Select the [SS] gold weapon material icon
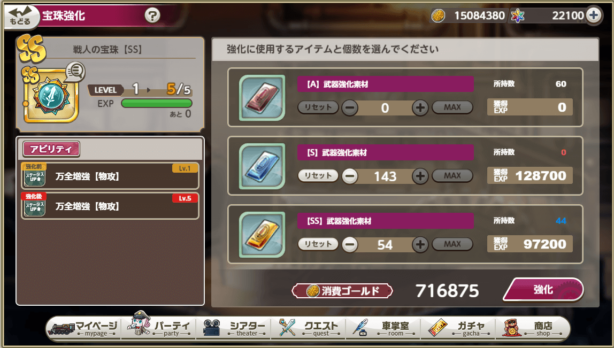Screen dimensions: 614x348 point(262,235)
